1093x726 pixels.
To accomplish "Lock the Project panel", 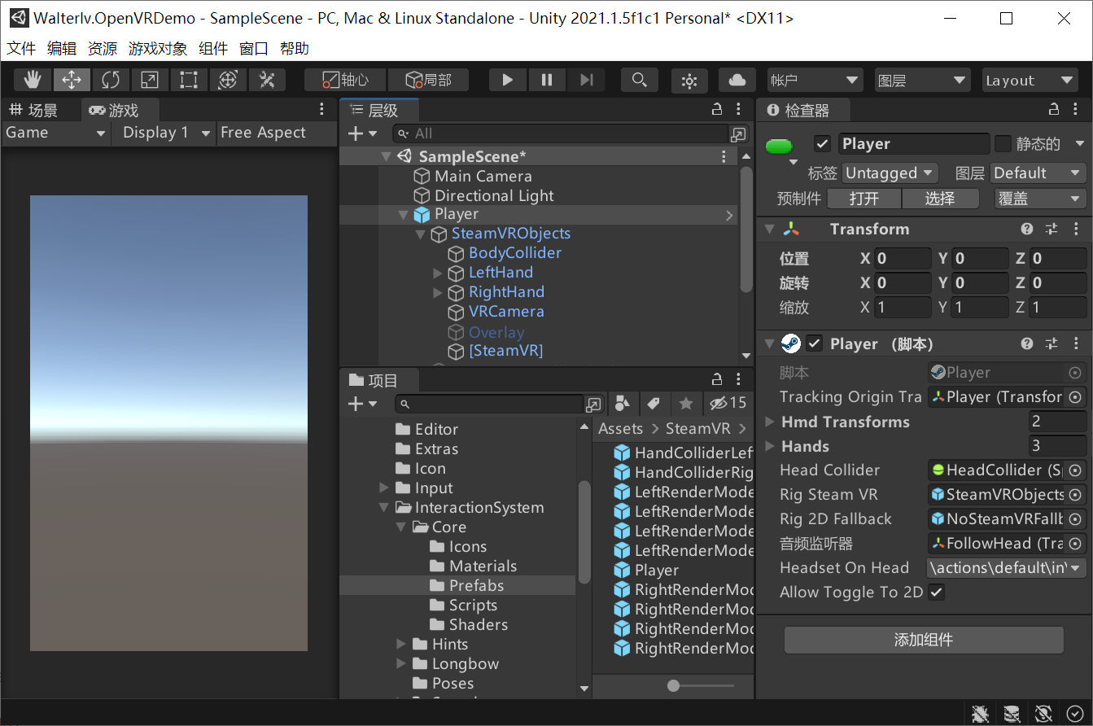I will (x=717, y=379).
